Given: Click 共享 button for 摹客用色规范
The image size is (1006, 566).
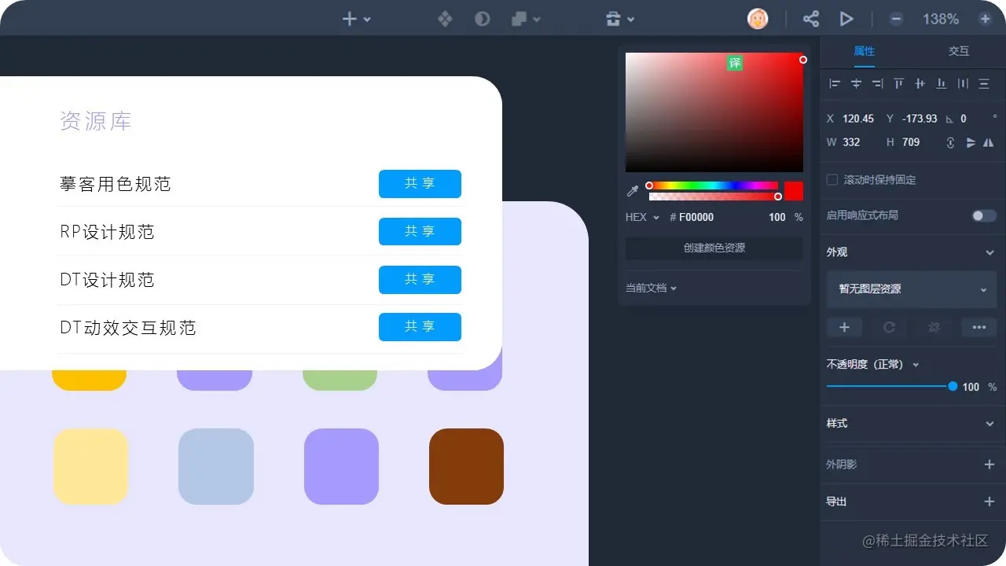Looking at the screenshot, I should pos(420,184).
